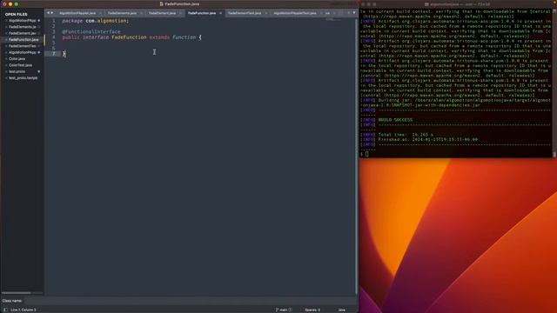This screenshot has width=557, height=313.
Task: Open the Spaces: 2 indentation menu
Action: (x=312, y=310)
